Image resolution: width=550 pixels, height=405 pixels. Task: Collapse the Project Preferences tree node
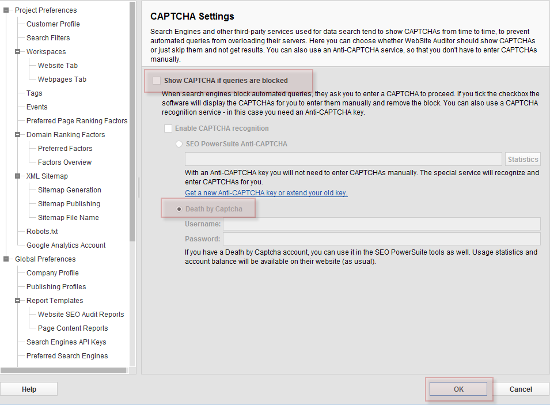(6, 10)
